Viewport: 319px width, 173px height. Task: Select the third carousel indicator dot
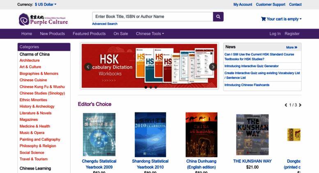(156, 87)
